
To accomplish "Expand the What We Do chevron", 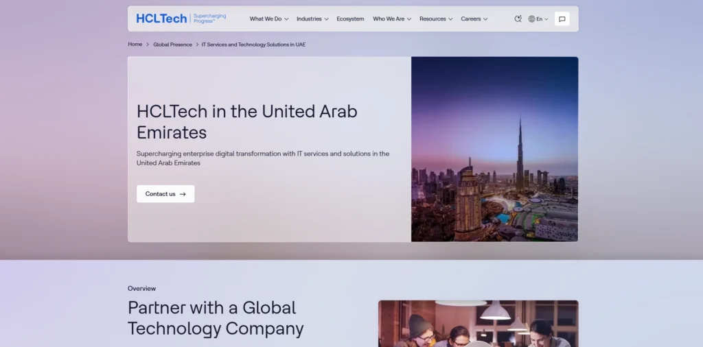I will [x=286, y=19].
